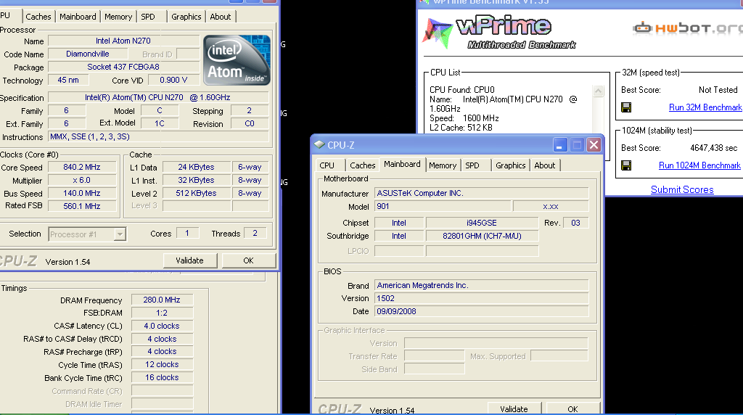
Task: Click CAS# Latency value 4.0 clocks
Action: (162, 326)
